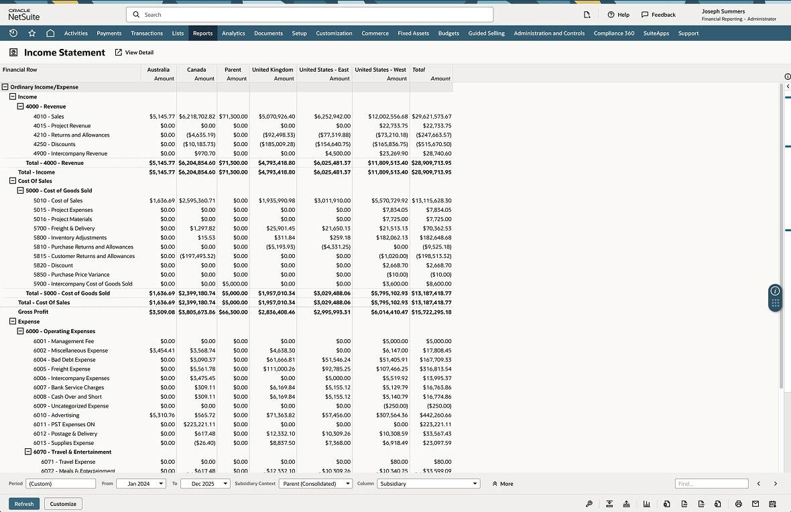This screenshot has width=791, height=512.
Task: Click the Shortcuts star icon
Action: (x=32, y=34)
